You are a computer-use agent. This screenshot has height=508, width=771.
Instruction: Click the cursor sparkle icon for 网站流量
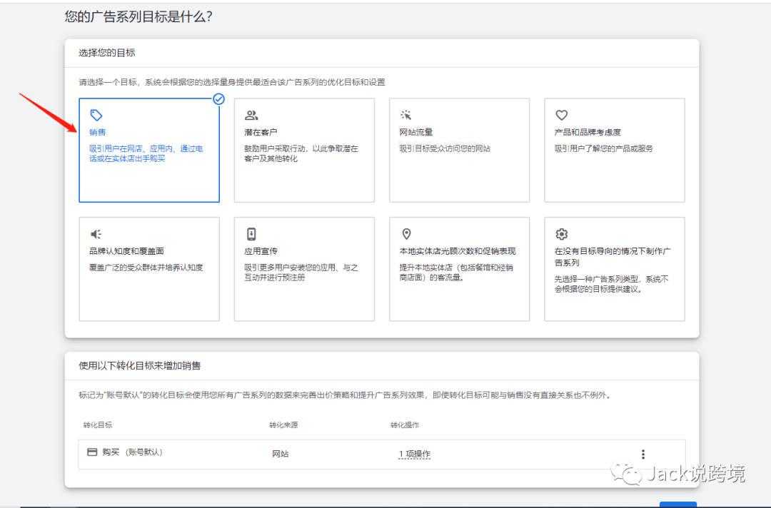pos(405,115)
